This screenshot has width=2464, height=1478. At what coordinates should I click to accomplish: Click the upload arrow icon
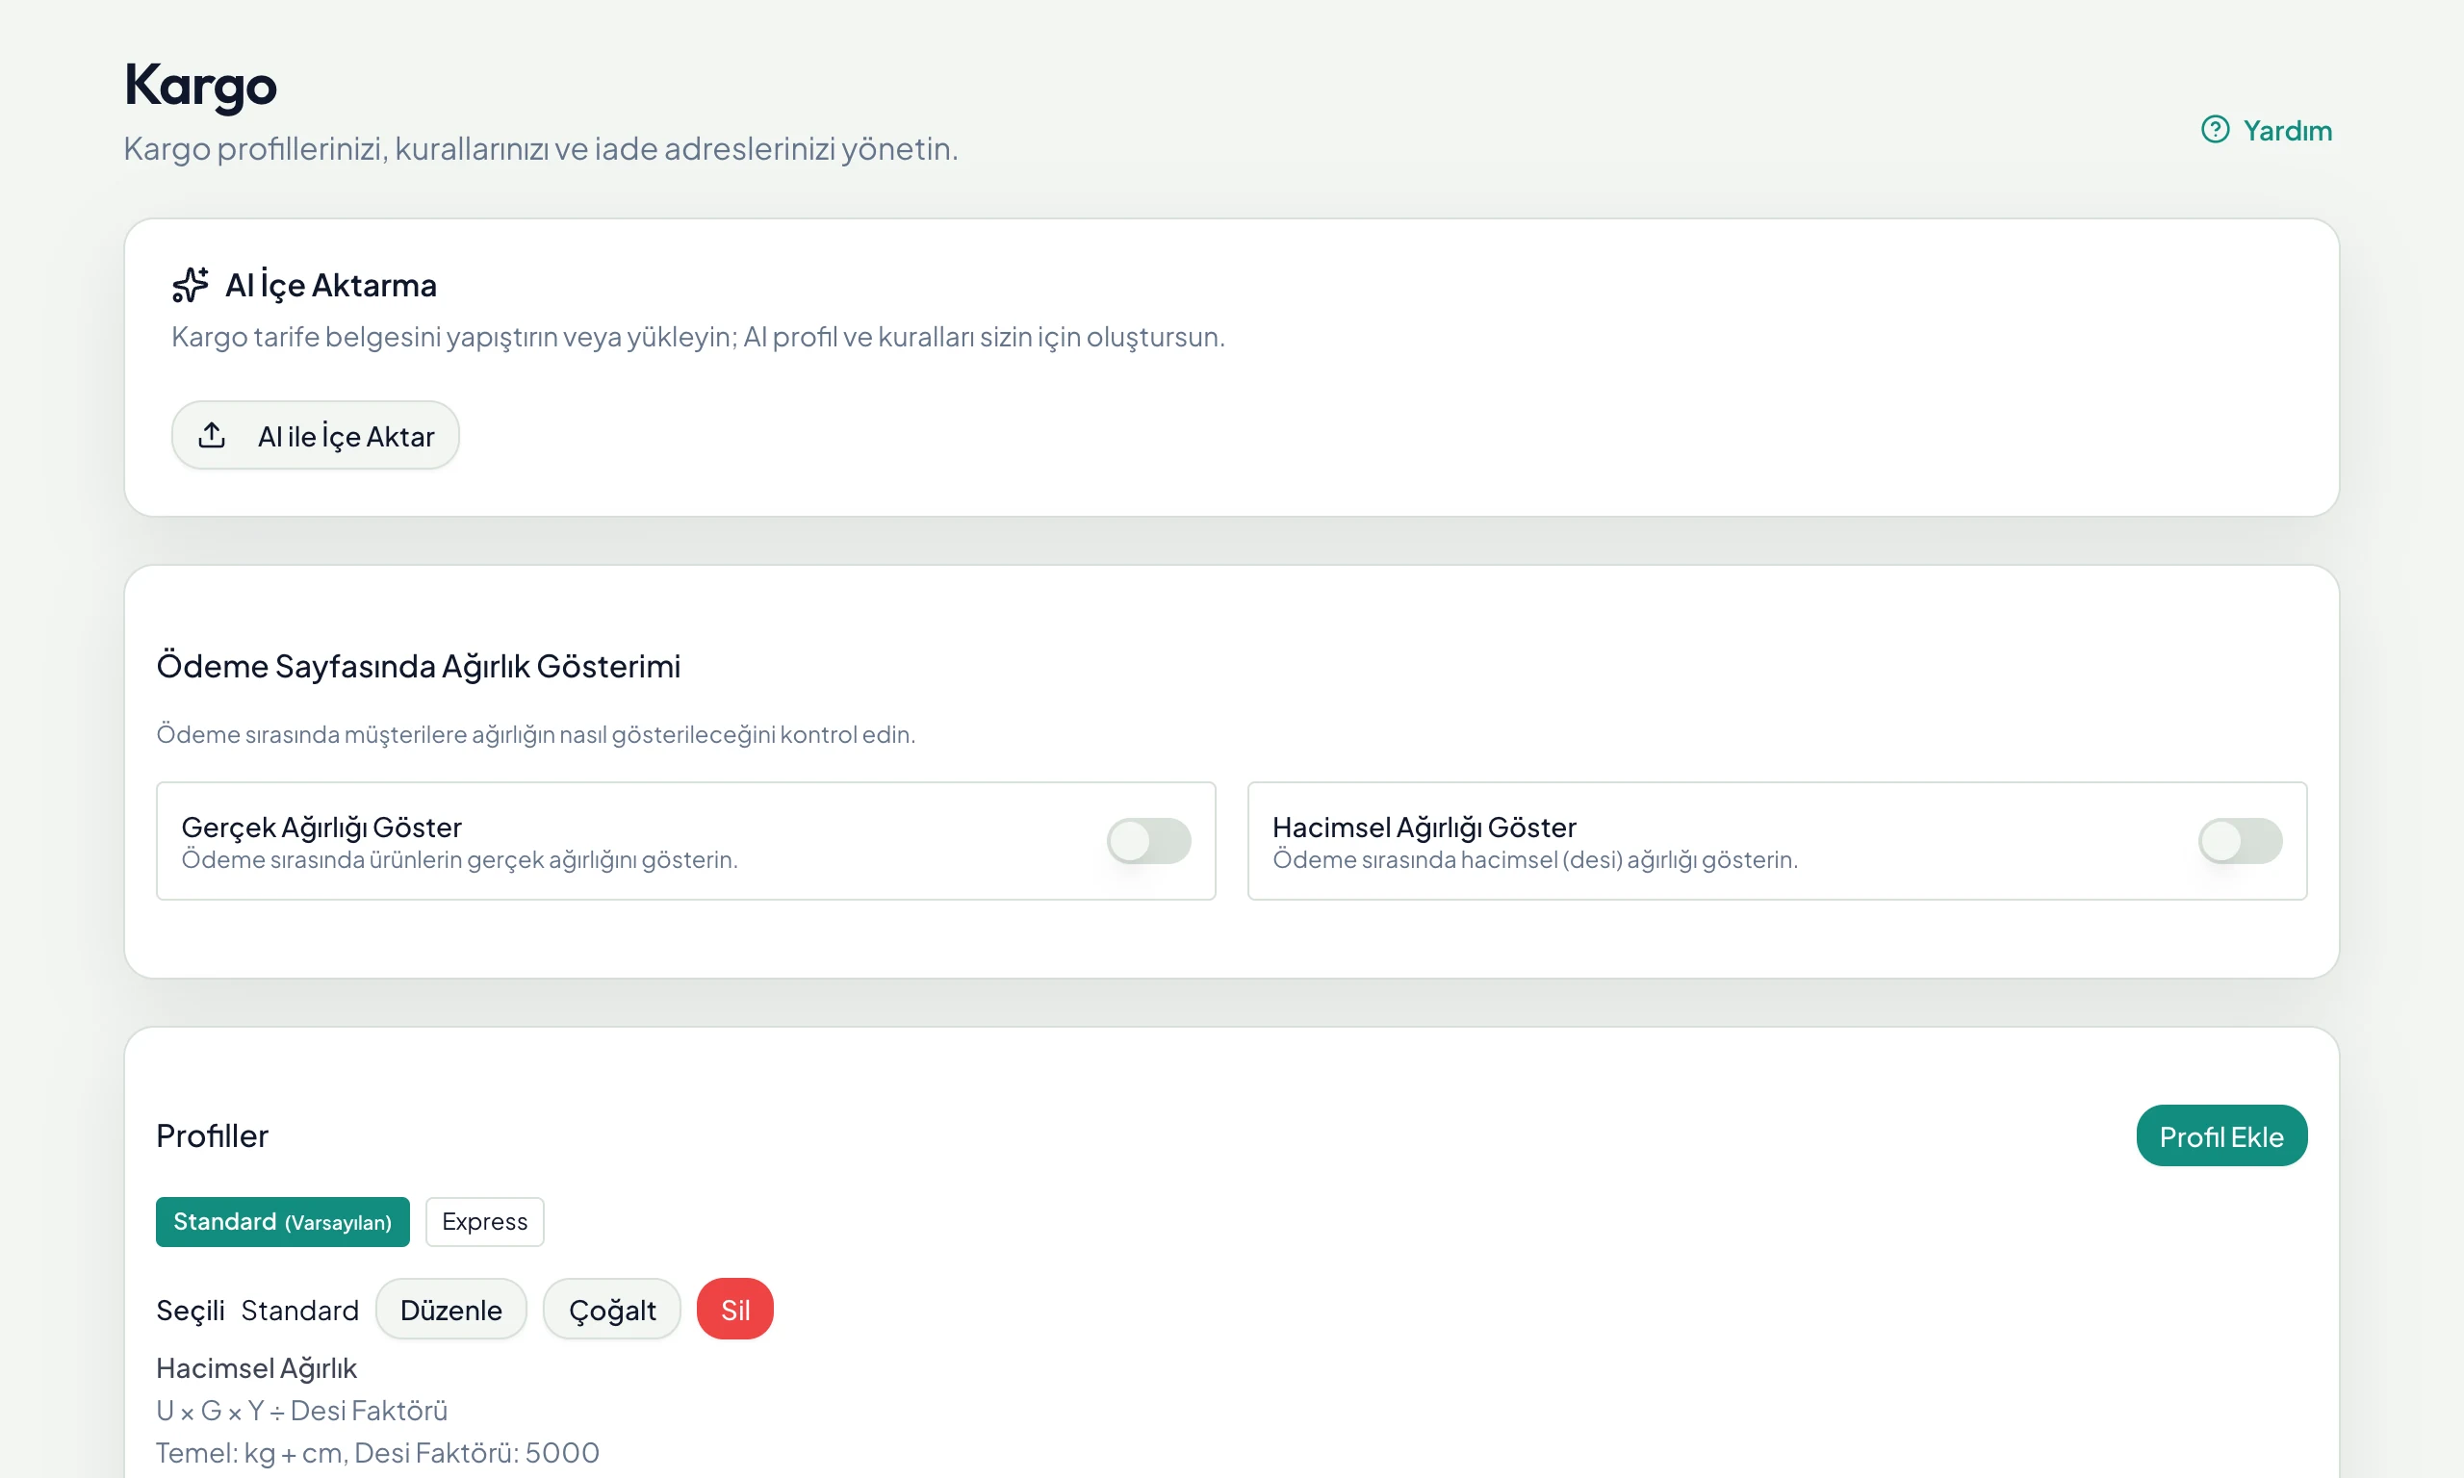[x=212, y=435]
